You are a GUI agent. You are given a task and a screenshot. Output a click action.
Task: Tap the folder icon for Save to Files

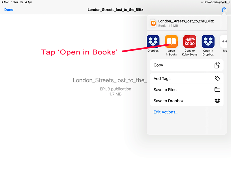(217, 90)
